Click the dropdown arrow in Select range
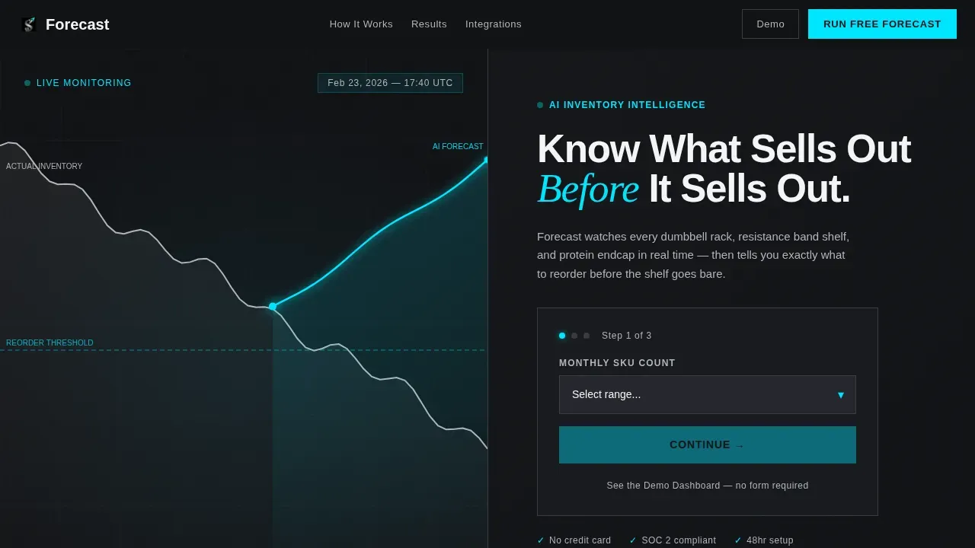The height and width of the screenshot is (548, 975). click(841, 395)
